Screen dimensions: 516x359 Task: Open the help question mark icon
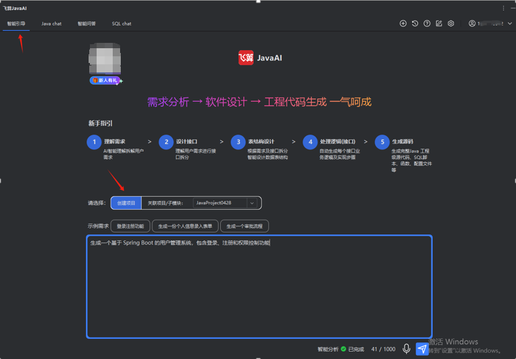point(427,23)
